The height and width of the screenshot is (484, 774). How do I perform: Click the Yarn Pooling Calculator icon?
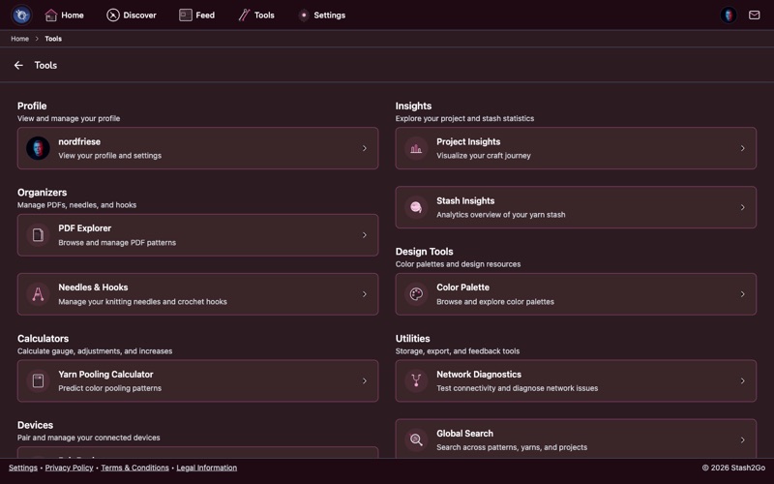point(38,381)
